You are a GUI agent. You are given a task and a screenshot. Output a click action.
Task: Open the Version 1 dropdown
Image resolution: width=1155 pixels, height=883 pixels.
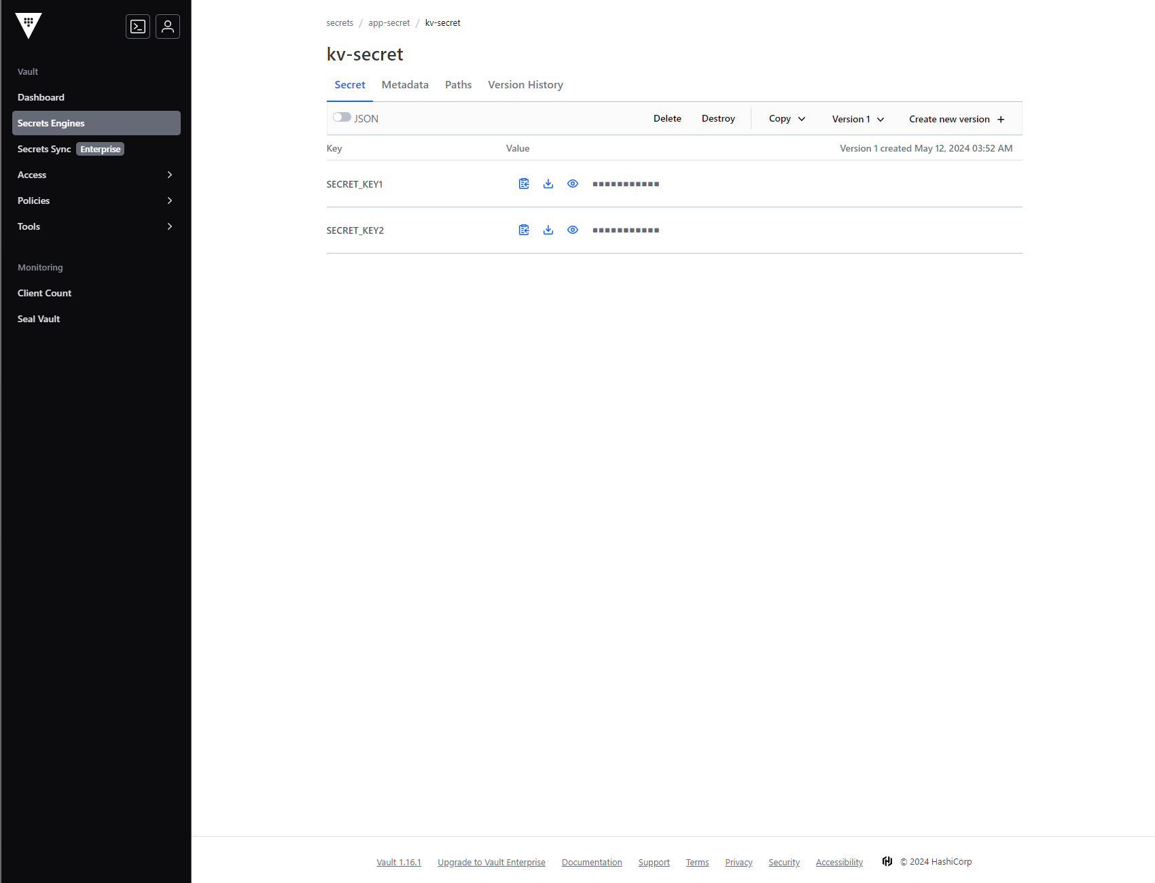858,119
